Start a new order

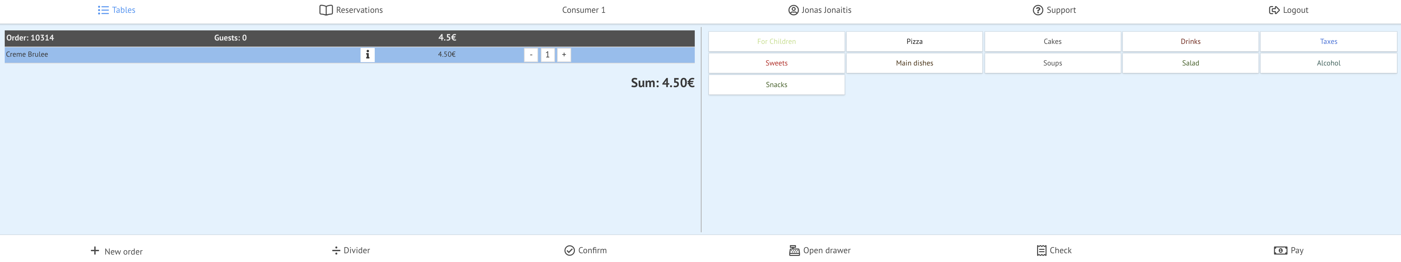click(x=116, y=251)
